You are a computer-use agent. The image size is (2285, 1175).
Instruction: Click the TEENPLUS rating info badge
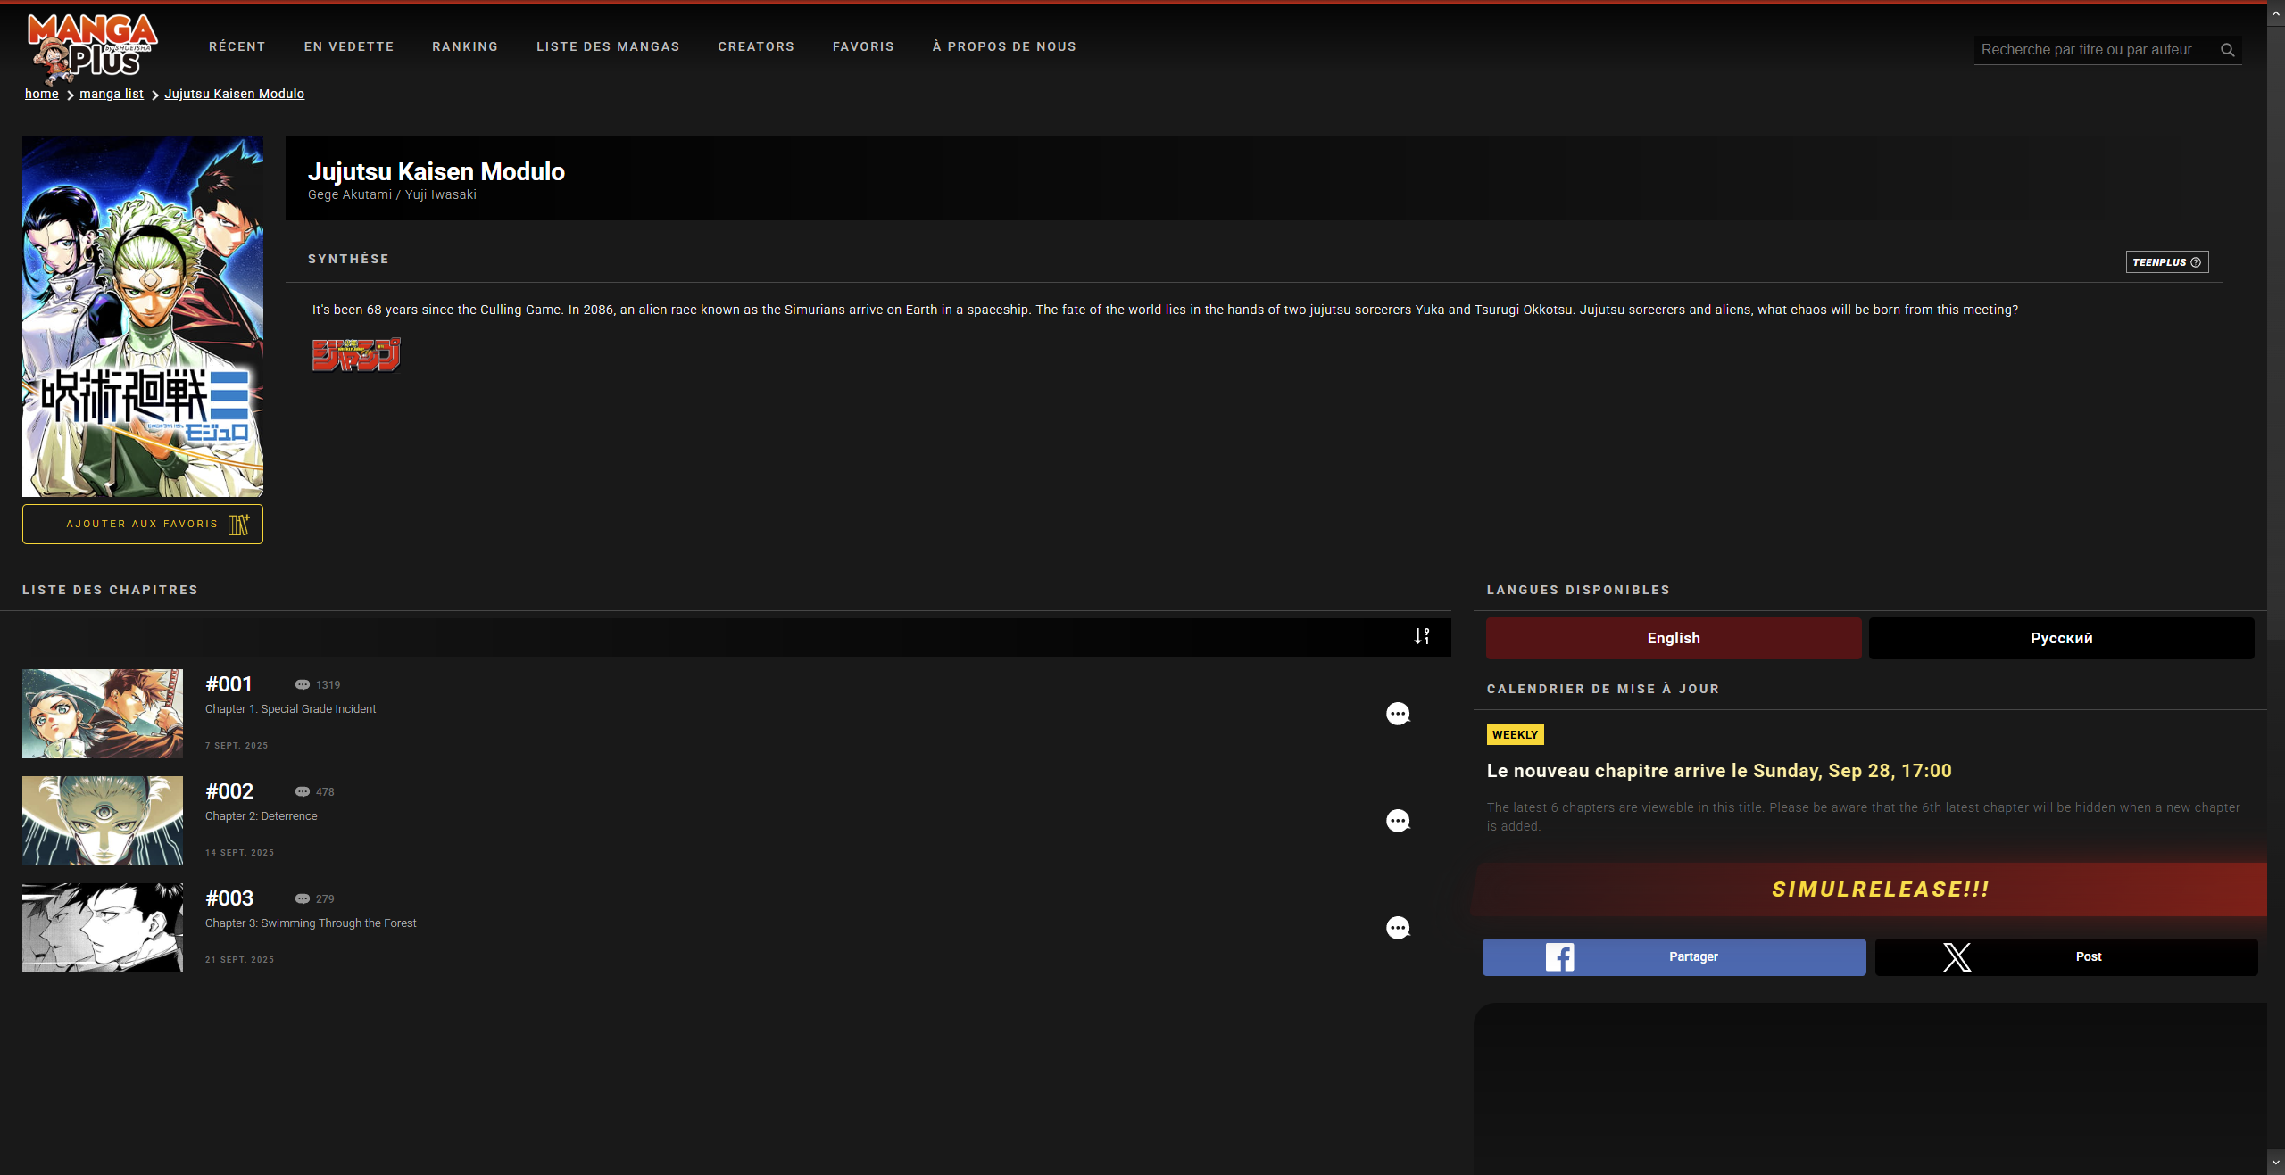(2166, 262)
